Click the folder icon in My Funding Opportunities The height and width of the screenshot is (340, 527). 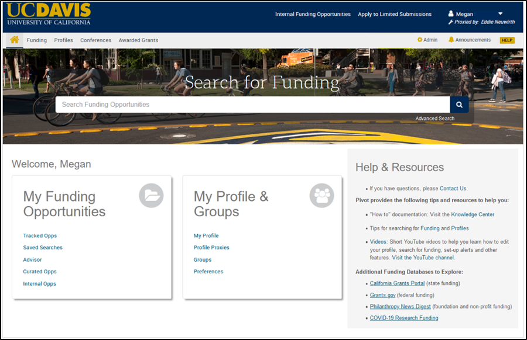click(x=151, y=196)
